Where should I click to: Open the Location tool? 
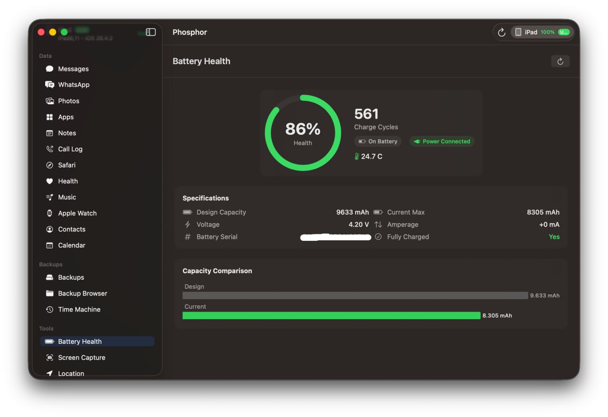click(97, 373)
